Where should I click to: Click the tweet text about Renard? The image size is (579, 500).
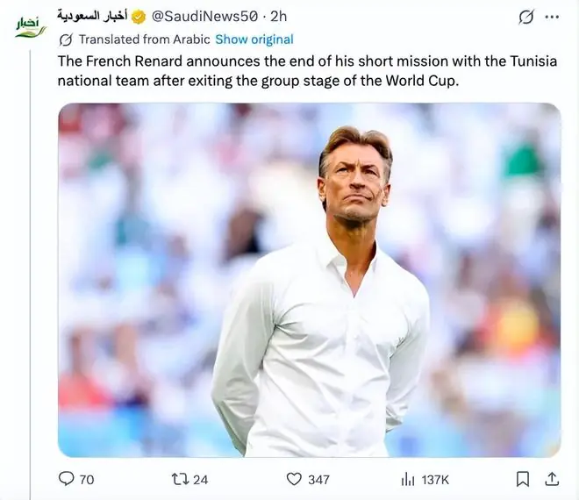307,71
